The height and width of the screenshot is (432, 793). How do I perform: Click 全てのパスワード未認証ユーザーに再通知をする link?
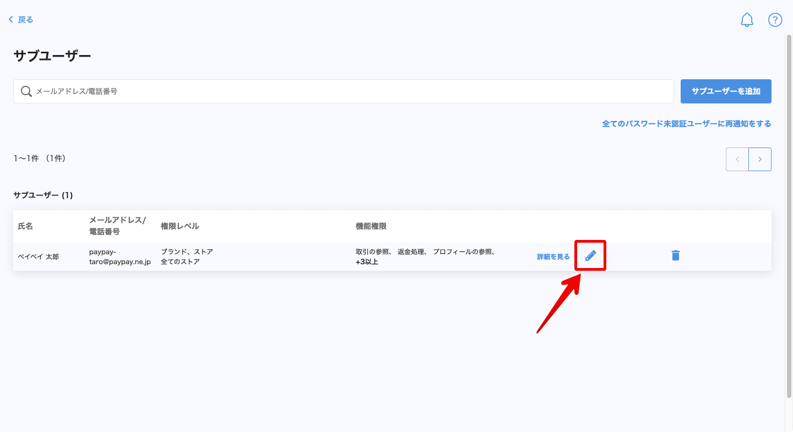point(687,124)
